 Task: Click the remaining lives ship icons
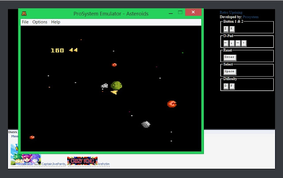(x=73, y=50)
